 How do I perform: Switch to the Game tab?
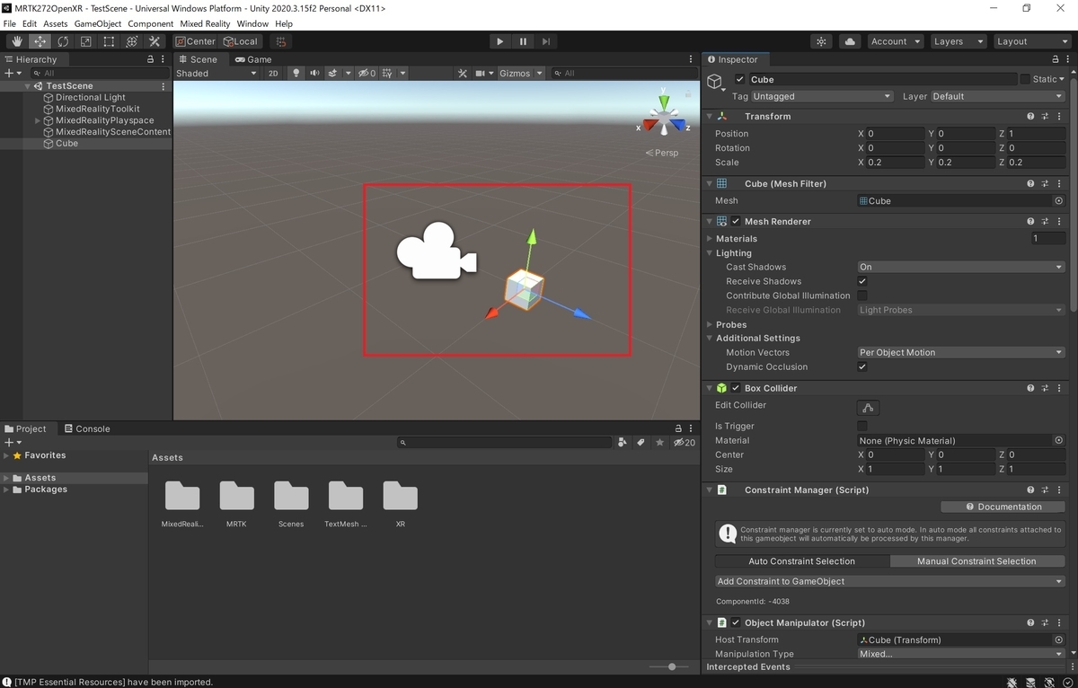pyautogui.click(x=252, y=59)
